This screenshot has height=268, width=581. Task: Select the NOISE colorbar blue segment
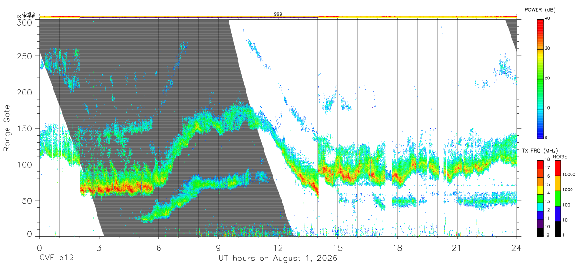pos(558,213)
